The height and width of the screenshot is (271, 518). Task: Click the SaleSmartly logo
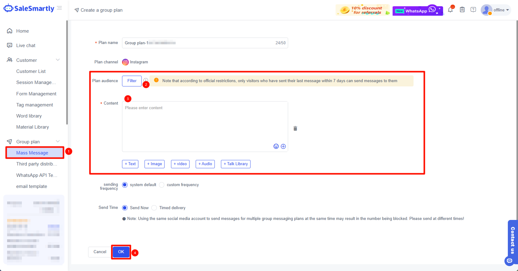[x=29, y=8]
